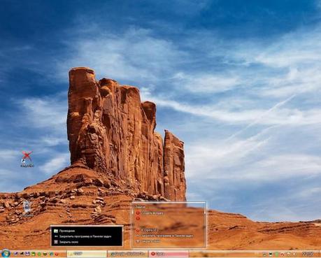Screen dimensions: 321x258
Task: Switch to the Opera taskbar button
Action: coord(169,254)
